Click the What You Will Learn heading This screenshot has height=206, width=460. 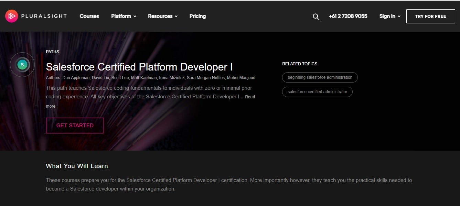pos(77,166)
